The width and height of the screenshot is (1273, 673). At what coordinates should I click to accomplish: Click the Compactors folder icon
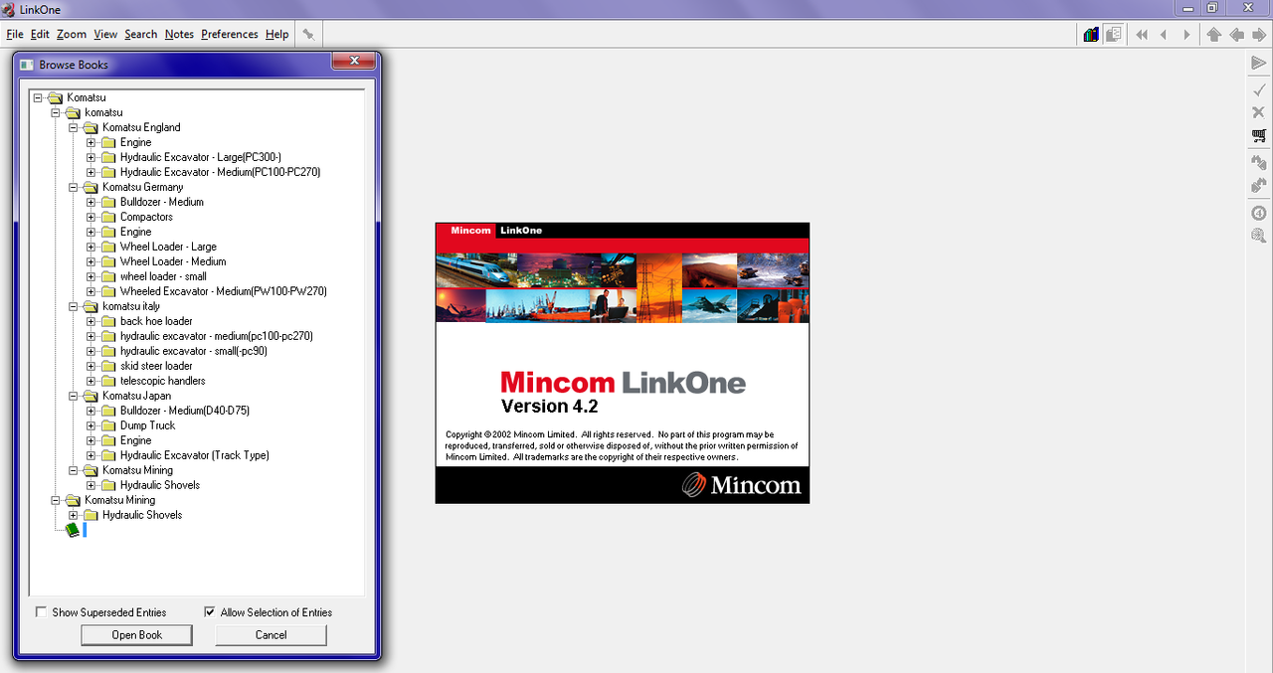(108, 217)
